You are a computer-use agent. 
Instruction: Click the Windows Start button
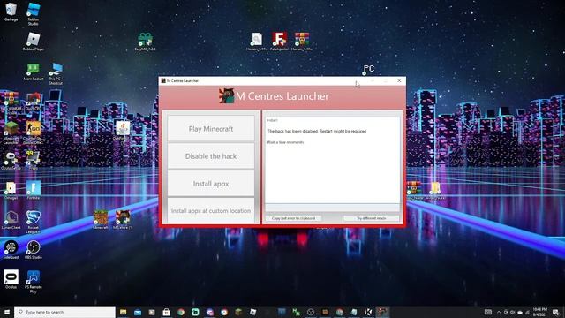(7, 312)
